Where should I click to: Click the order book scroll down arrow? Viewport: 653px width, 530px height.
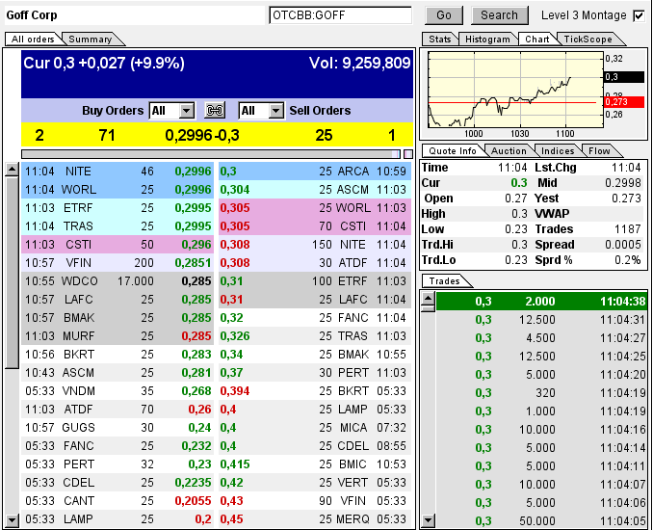(12, 520)
